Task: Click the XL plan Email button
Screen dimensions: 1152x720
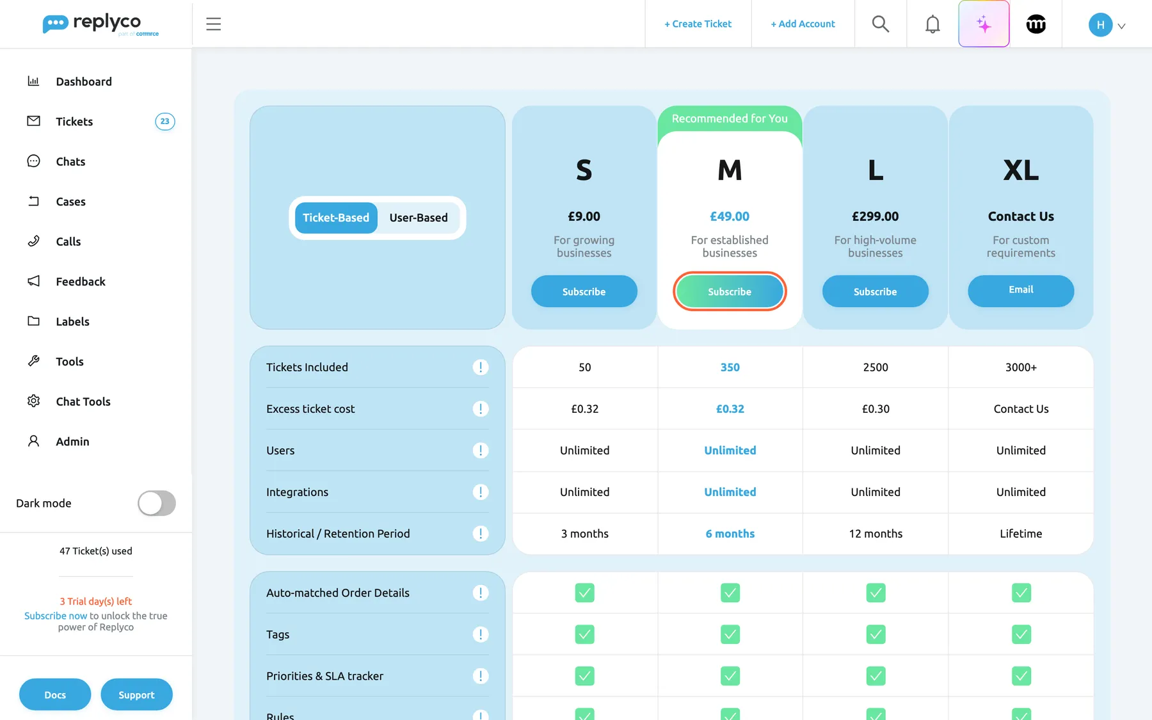Action: coord(1021,291)
